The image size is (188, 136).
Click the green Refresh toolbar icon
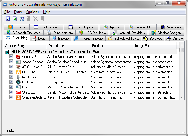[15, 19]
